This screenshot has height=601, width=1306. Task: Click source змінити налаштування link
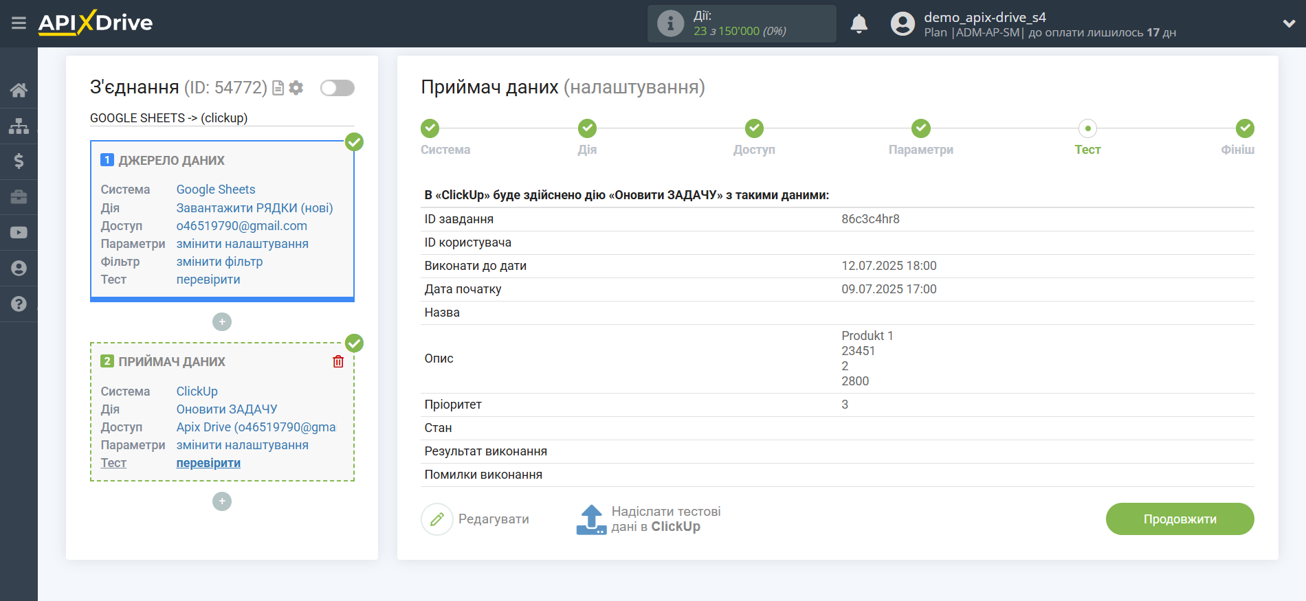point(243,244)
